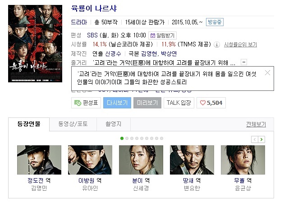Screen dimensions: 284x202
Task: Switch to the 동영상/포토 tab
Action: (73, 124)
